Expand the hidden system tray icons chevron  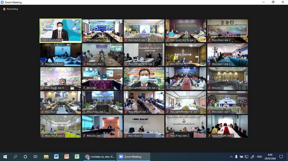[231, 157]
